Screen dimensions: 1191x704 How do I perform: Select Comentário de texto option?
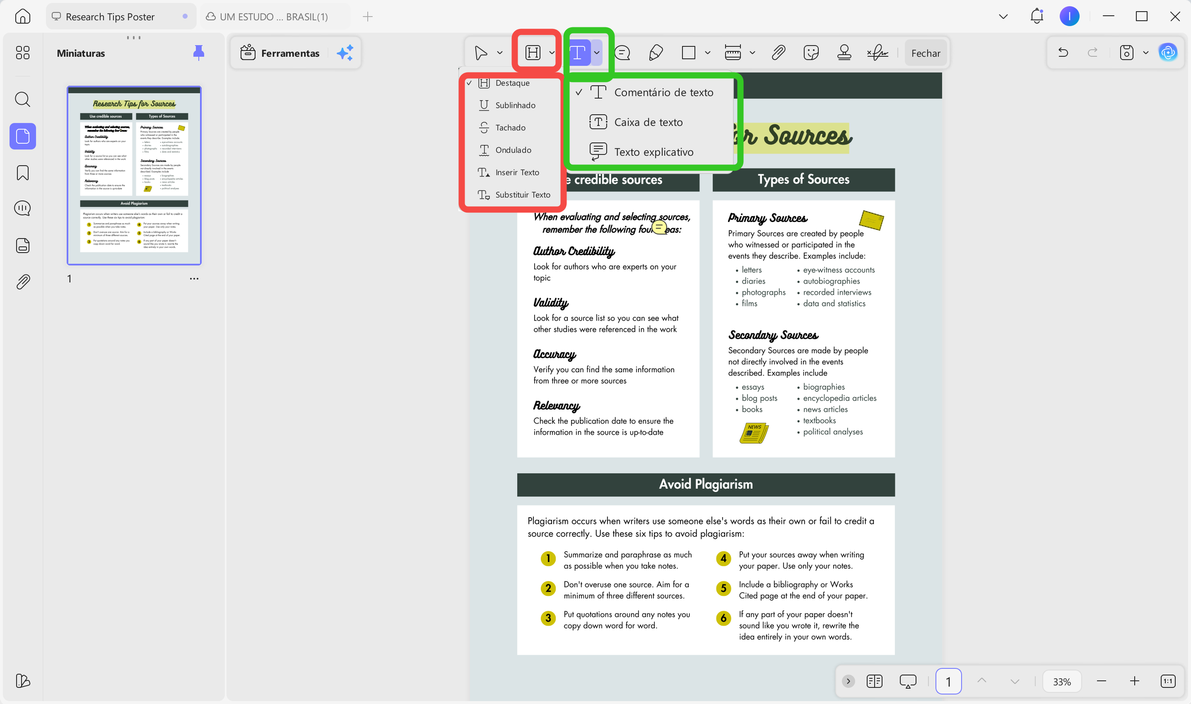pos(652,92)
